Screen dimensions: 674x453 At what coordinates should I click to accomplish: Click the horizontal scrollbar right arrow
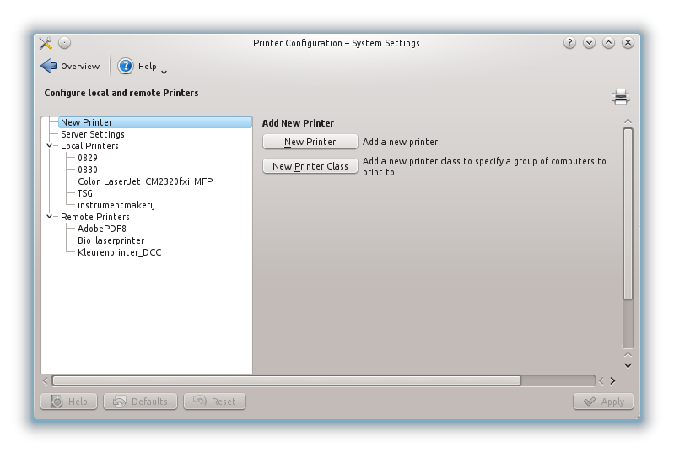(x=612, y=380)
